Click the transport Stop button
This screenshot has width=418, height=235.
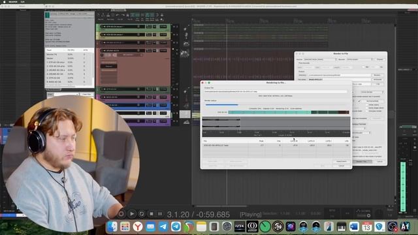click(152, 213)
